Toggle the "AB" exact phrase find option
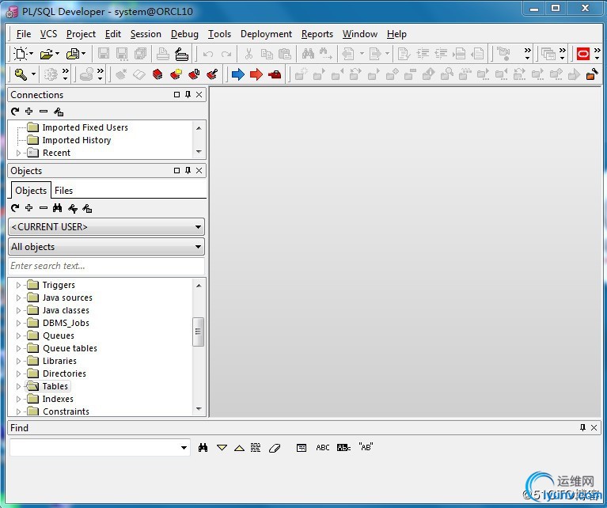The image size is (607, 508). tap(366, 448)
